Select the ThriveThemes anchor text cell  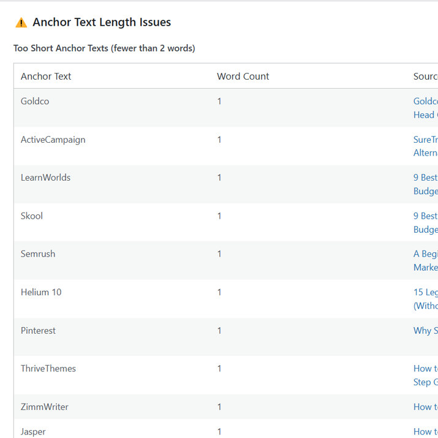point(48,369)
